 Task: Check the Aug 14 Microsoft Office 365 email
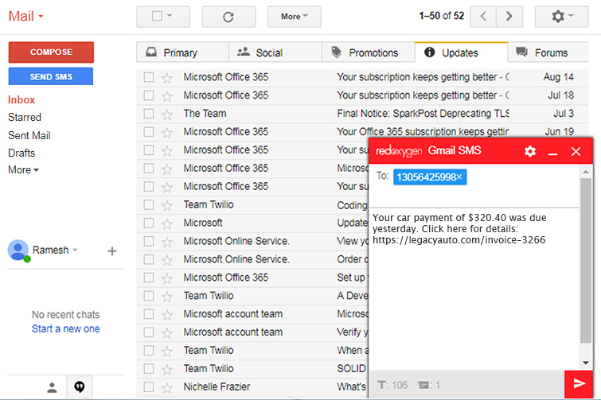coord(149,77)
